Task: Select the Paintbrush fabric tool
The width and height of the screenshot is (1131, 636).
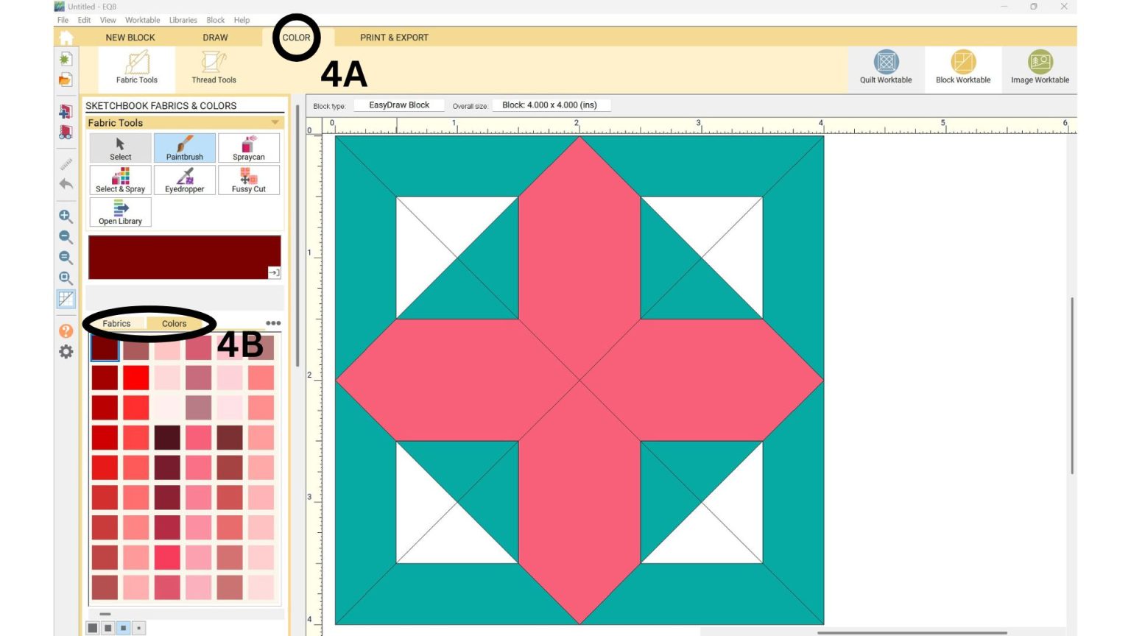Action: 185,147
